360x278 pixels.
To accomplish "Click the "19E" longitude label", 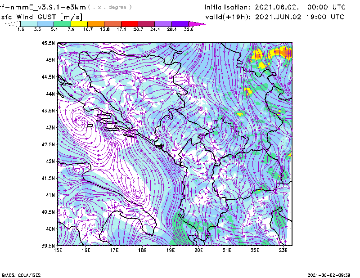I will (171, 250).
